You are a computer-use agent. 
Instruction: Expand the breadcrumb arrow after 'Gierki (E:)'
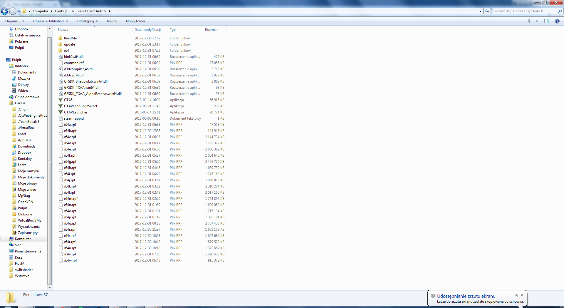click(73, 11)
